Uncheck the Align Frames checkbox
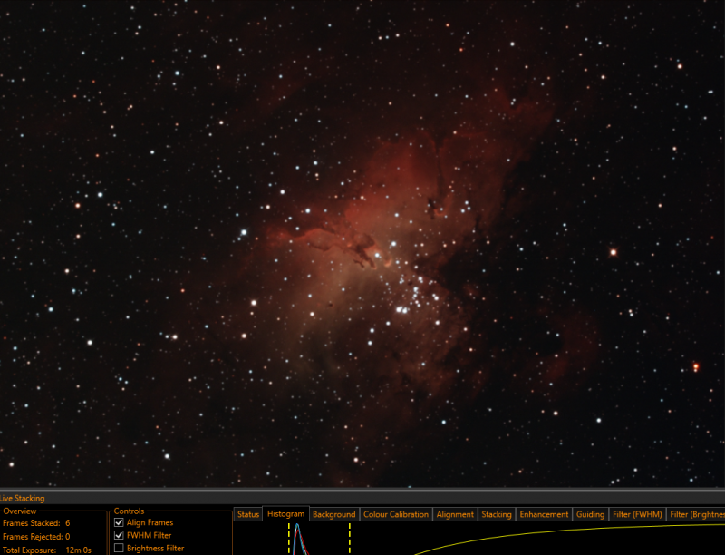Viewport: 725px width, 555px height. pyautogui.click(x=119, y=522)
